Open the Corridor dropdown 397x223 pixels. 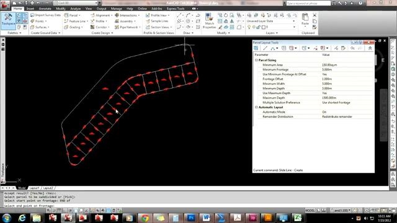100,27
